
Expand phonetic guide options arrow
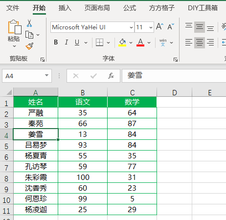[x=171, y=43]
